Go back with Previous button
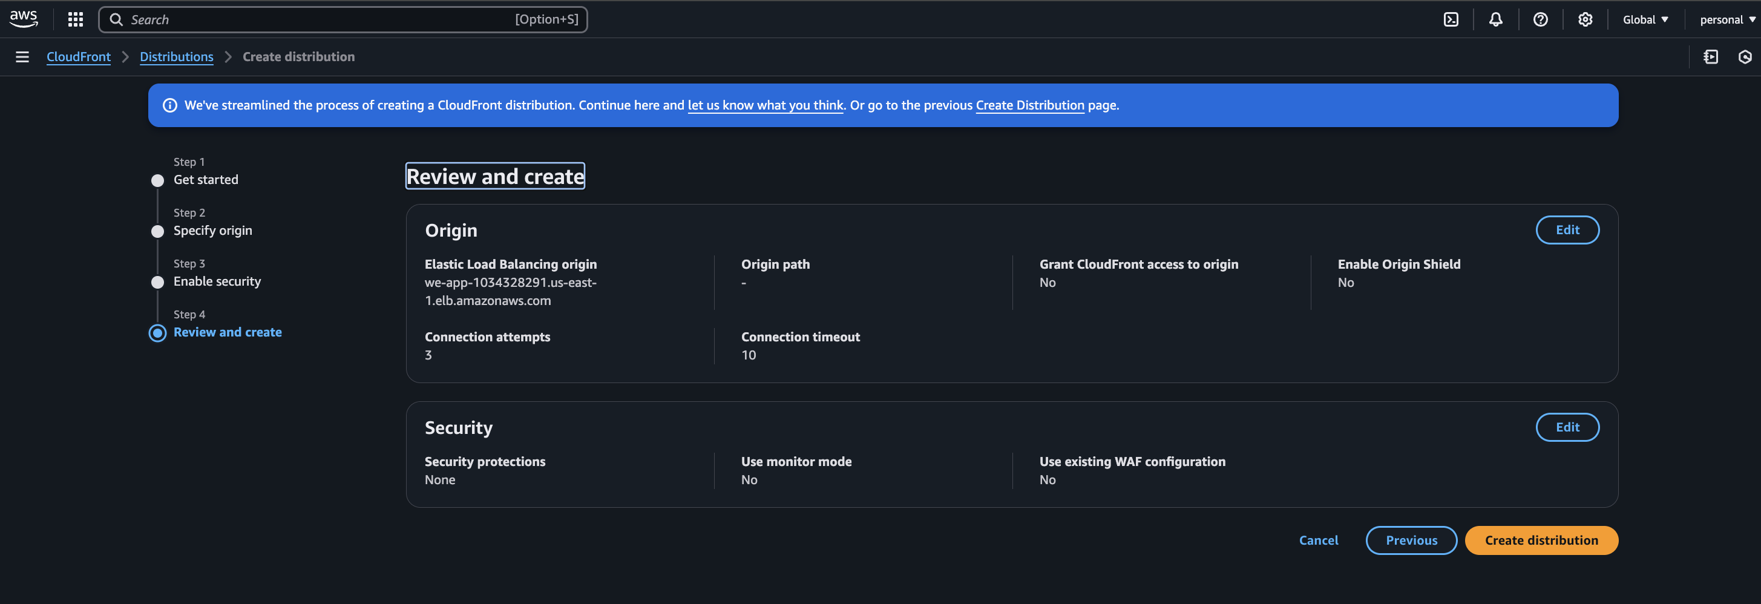The width and height of the screenshot is (1761, 604). click(x=1411, y=540)
